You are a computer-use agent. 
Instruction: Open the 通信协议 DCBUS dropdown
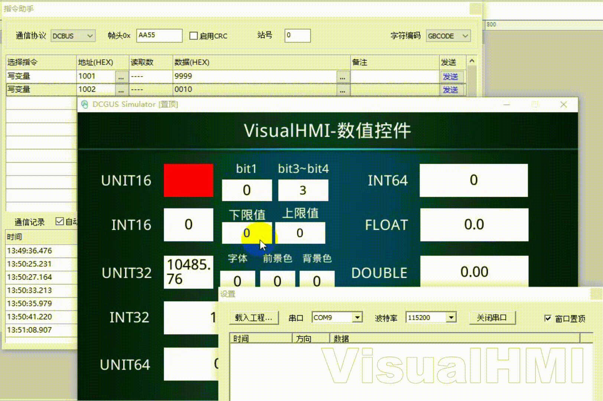pos(73,36)
